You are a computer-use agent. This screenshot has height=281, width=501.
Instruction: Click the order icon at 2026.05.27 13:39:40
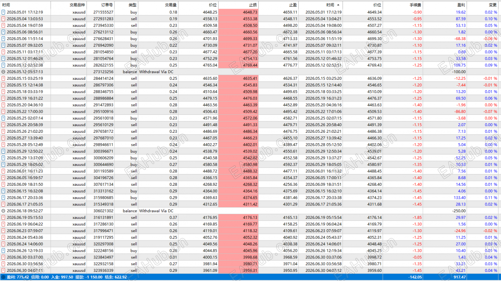3,138
